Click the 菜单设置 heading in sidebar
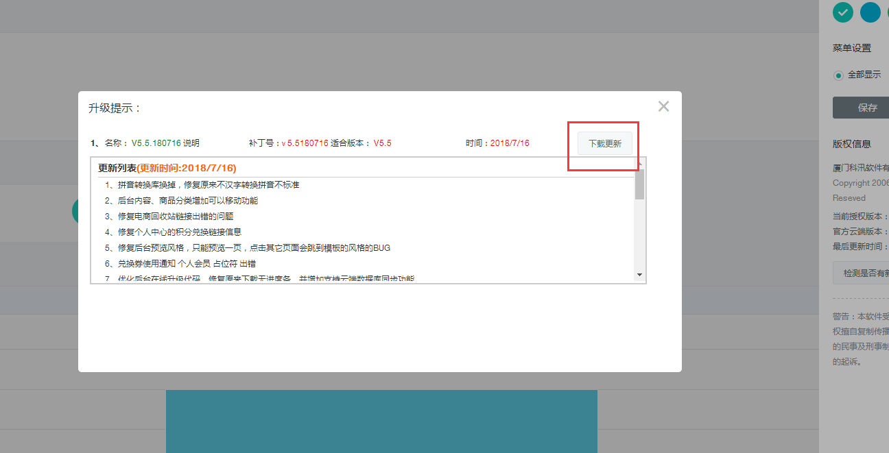The height and width of the screenshot is (453, 889). (851, 47)
